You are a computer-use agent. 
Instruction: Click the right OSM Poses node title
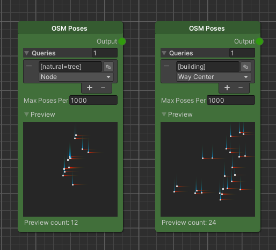[x=207, y=28]
